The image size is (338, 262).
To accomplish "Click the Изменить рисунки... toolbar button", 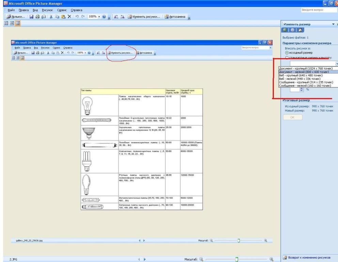I will (x=144, y=17).
